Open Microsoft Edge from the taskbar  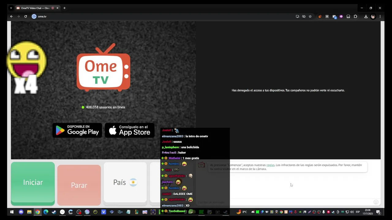pyautogui.click(x=46, y=212)
